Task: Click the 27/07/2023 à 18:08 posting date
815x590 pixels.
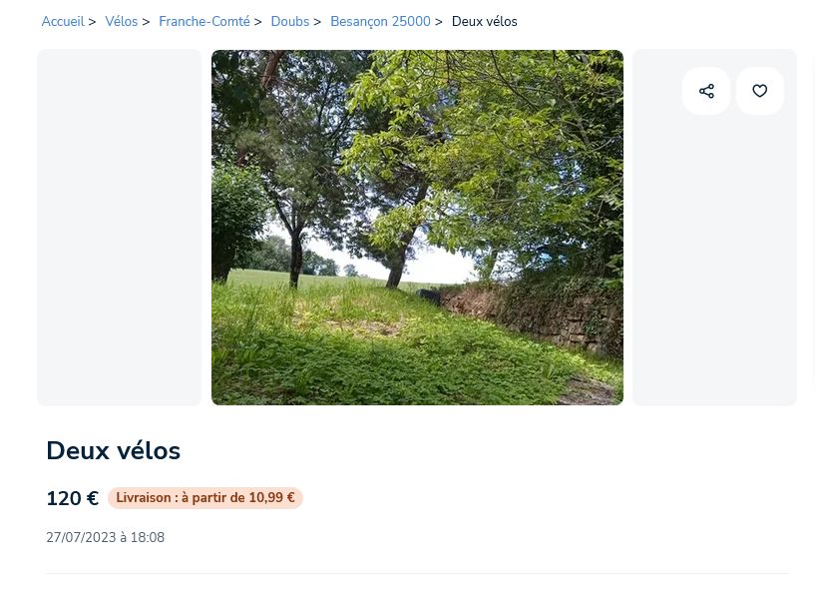Action: tap(106, 537)
